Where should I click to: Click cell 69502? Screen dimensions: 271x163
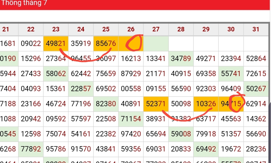coord(106,89)
